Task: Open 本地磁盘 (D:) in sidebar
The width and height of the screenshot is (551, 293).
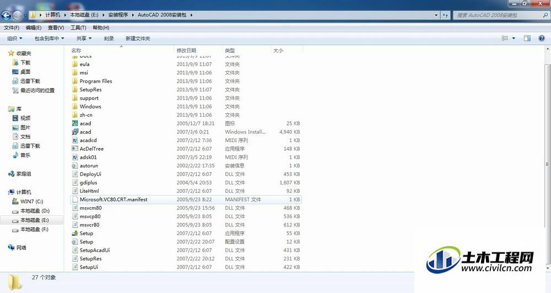Action: [35, 211]
